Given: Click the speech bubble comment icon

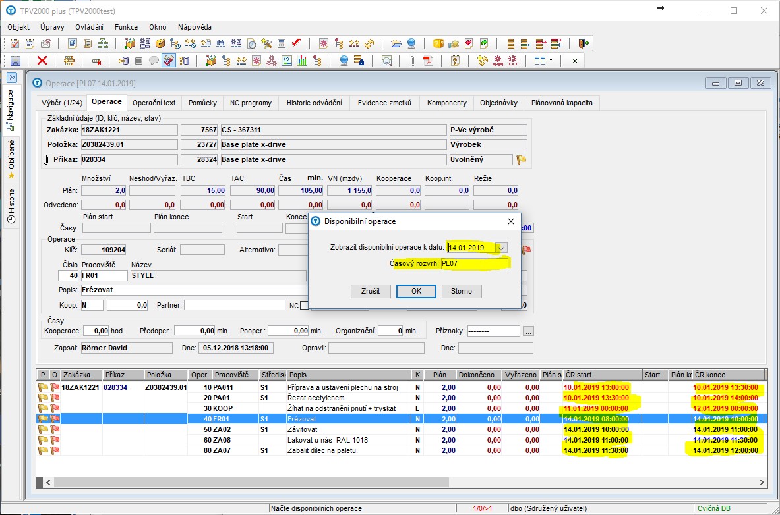Looking at the screenshot, I should pos(154,61).
